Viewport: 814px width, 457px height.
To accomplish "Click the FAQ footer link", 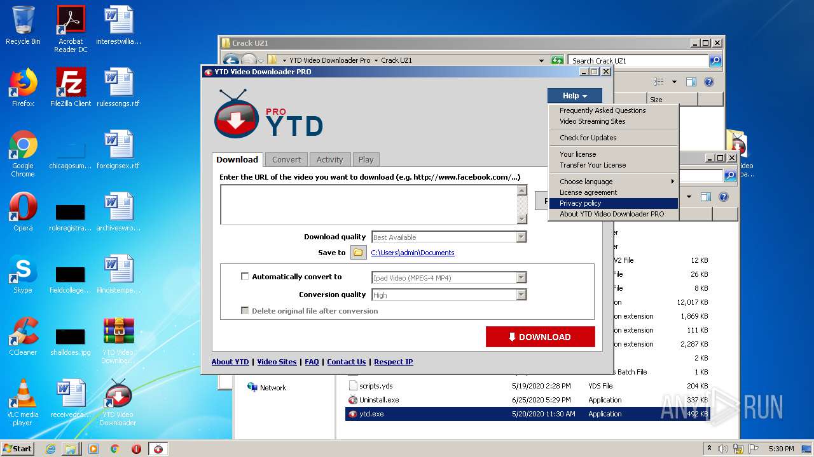I will [312, 362].
